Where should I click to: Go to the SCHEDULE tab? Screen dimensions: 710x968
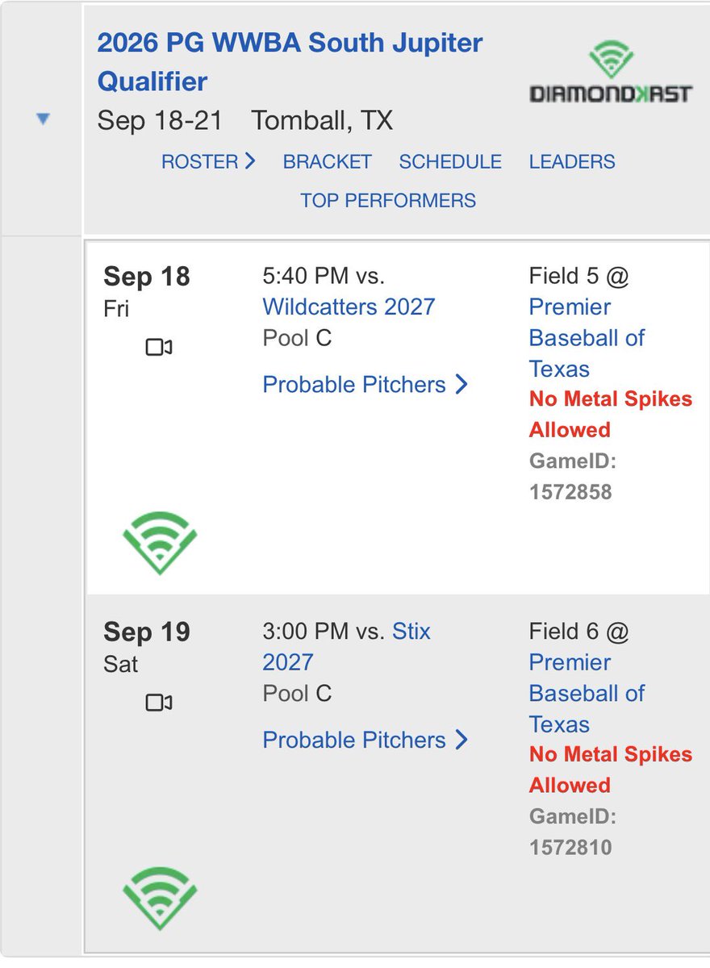pyautogui.click(x=450, y=161)
